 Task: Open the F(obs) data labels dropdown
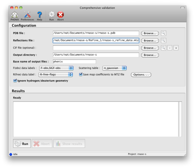click(x=56, y=68)
